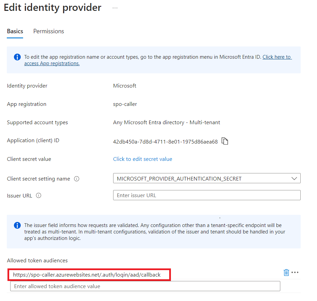This screenshot has height=301, width=317.
Task: Follow the 'access App registrations' link
Action: point(52,63)
